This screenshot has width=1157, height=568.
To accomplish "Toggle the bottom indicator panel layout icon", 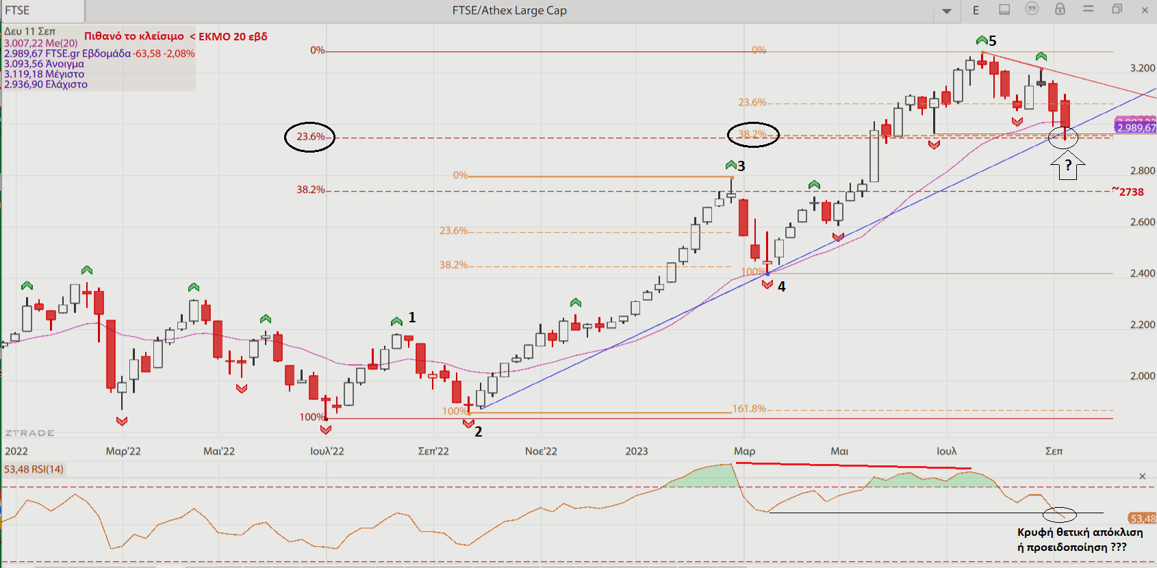I will tap(1004, 10).
